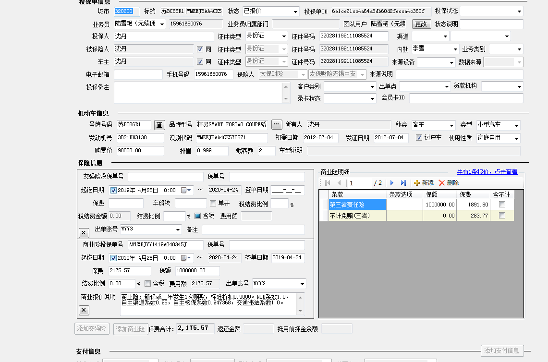Enable the 单开 checkbox

pyautogui.click(x=213, y=204)
